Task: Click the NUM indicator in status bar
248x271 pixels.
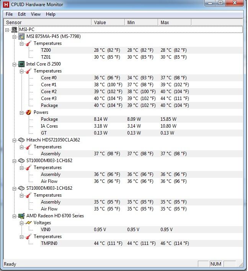Action: coord(216,264)
